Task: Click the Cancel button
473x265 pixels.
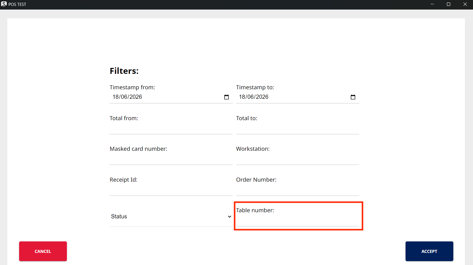Action: [x=43, y=251]
